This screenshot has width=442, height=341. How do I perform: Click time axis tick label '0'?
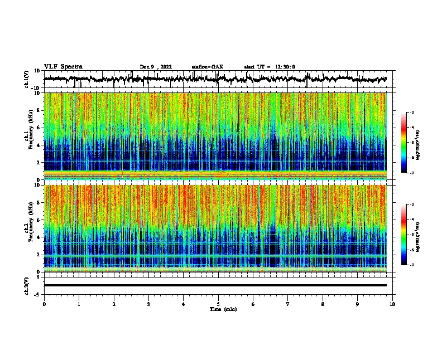pyautogui.click(x=44, y=304)
